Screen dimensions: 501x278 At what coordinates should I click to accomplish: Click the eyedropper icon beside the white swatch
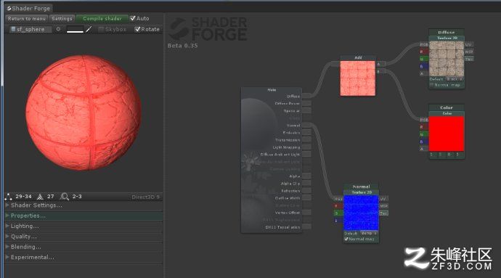coord(89,30)
